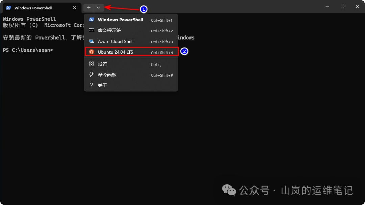Image resolution: width=365 pixels, height=205 pixels.
Task: Click the 关于 menu entry
Action: pos(102,85)
